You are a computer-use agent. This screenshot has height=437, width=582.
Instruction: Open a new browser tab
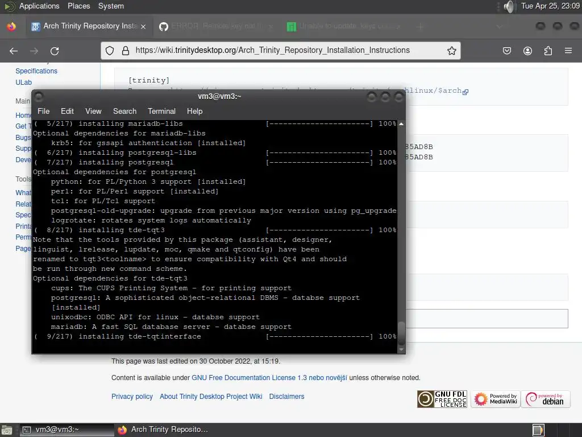pyautogui.click(x=420, y=26)
